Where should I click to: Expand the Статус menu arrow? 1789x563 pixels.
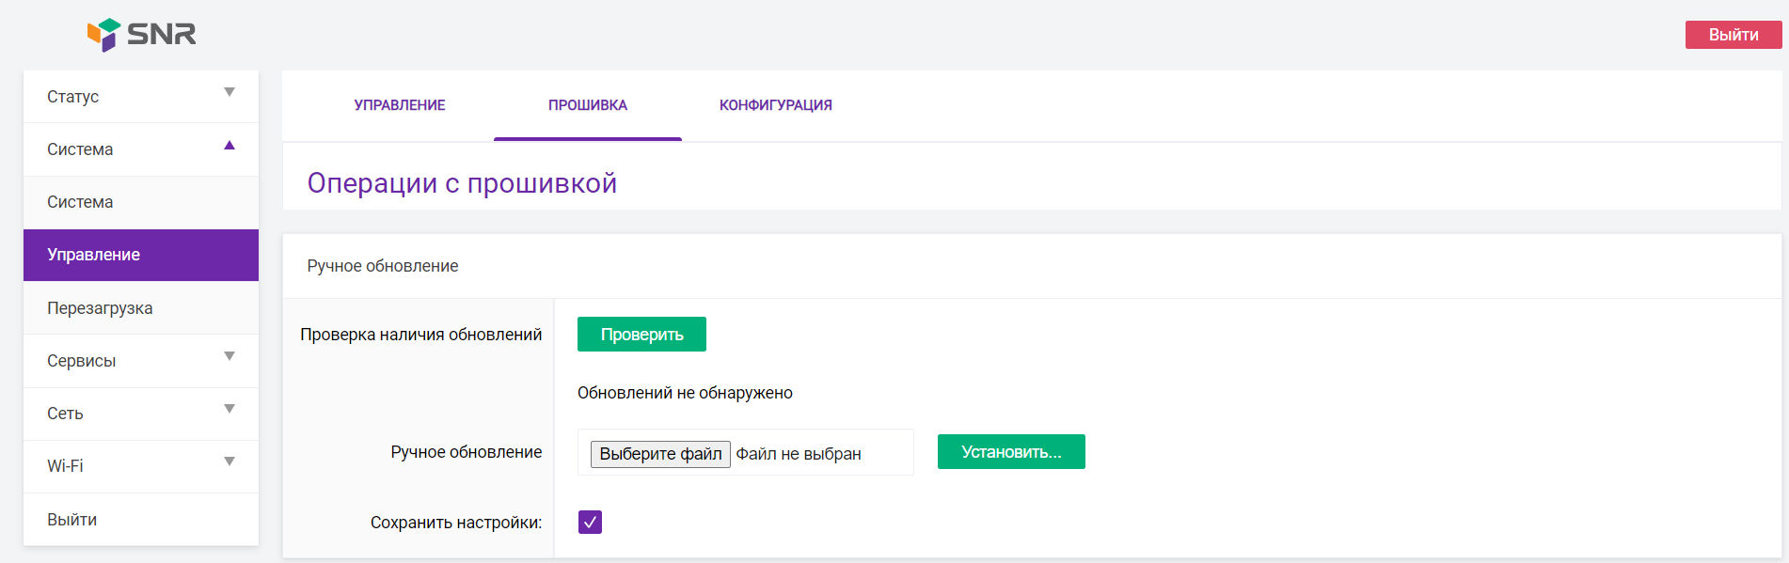[229, 92]
